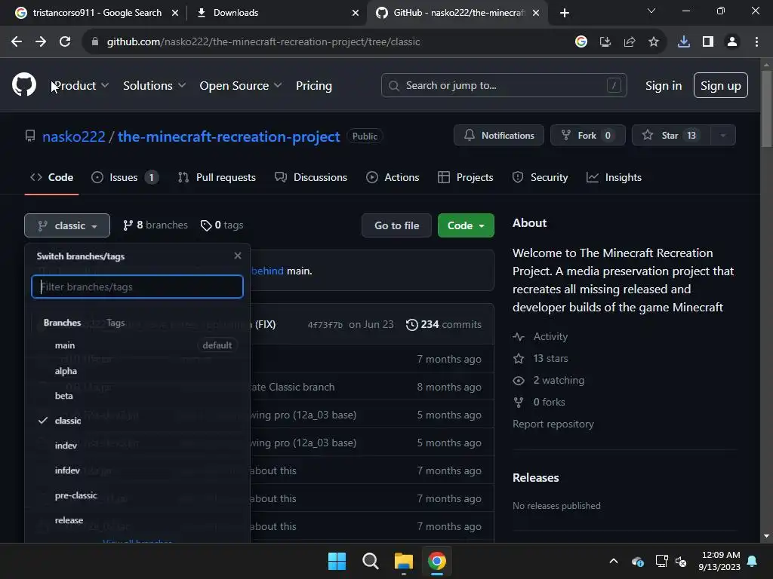The image size is (773, 579).
Task: Click the Sign in link
Action: point(664,86)
